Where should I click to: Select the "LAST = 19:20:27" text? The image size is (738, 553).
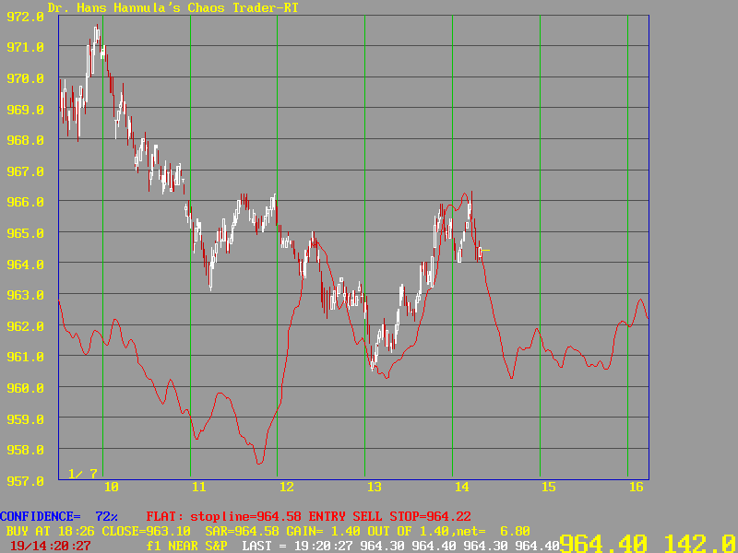[x=298, y=547]
